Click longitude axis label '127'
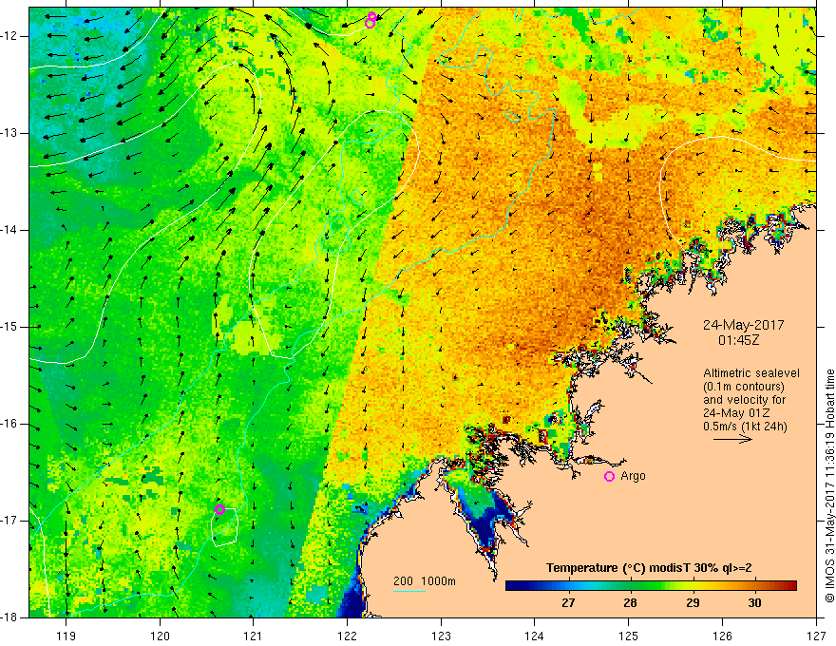Image resolution: width=836 pixels, height=646 pixels. pyautogui.click(x=816, y=636)
